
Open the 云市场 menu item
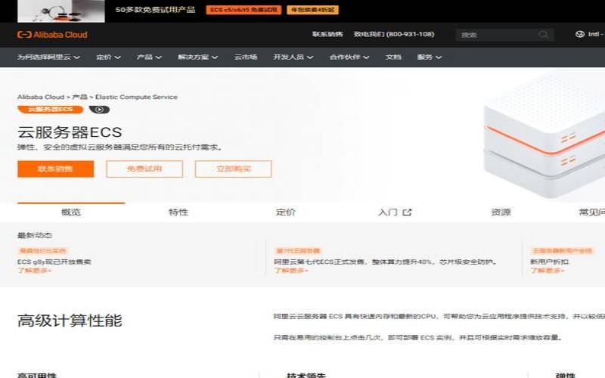tap(245, 57)
